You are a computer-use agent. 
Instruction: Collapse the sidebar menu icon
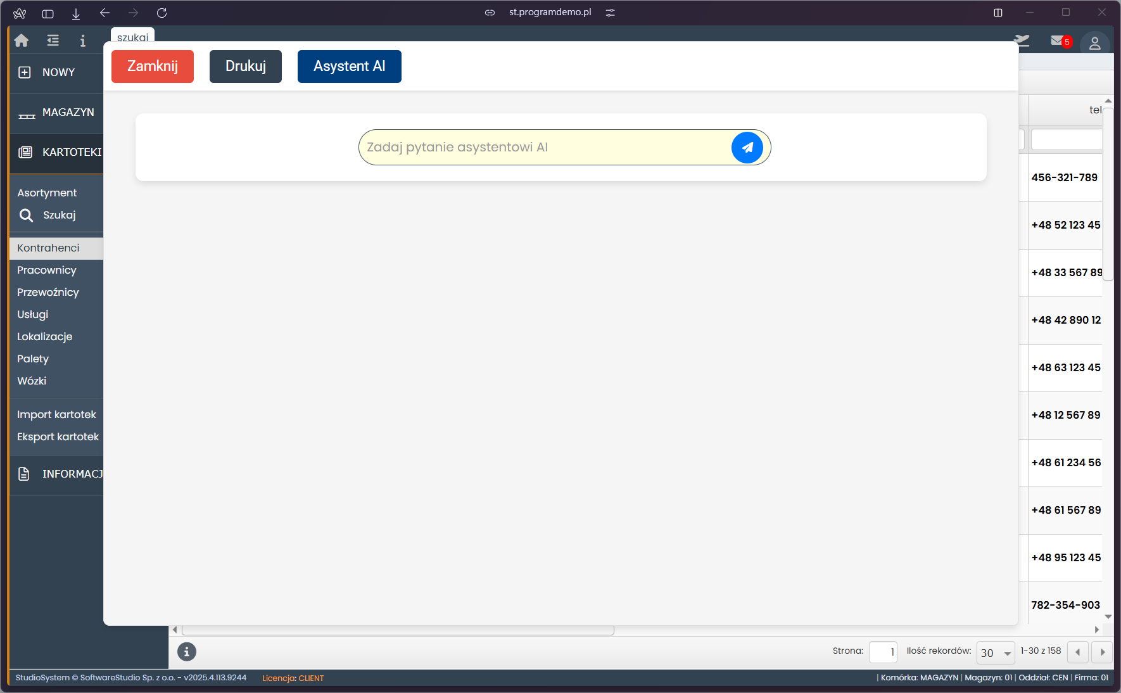(x=52, y=41)
